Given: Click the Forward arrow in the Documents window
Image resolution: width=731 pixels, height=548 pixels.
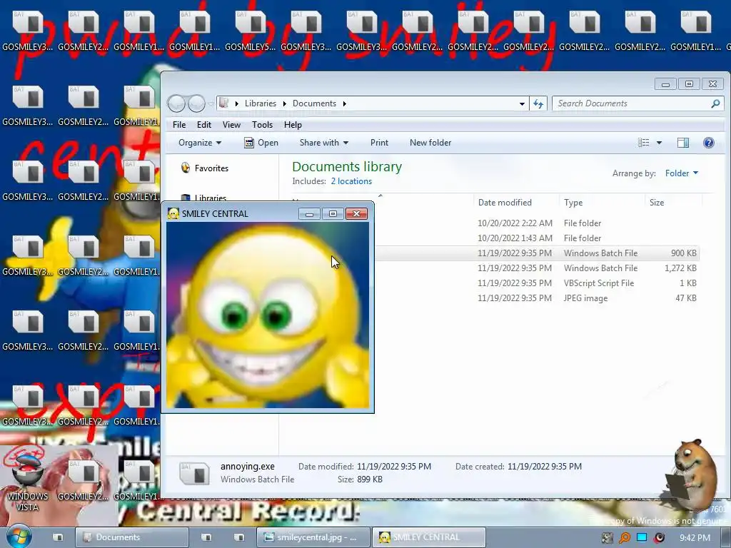Looking at the screenshot, I should coord(197,103).
